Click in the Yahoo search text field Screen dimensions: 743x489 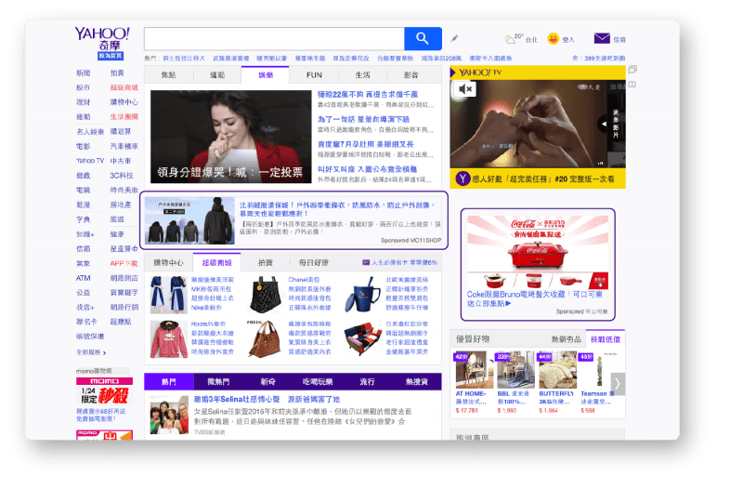(274, 38)
